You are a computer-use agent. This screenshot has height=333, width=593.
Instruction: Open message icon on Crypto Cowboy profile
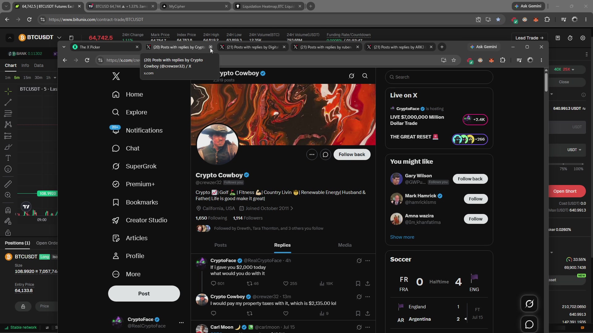pos(326,154)
